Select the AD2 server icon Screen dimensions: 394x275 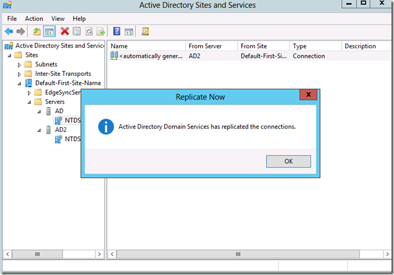pyautogui.click(x=48, y=130)
